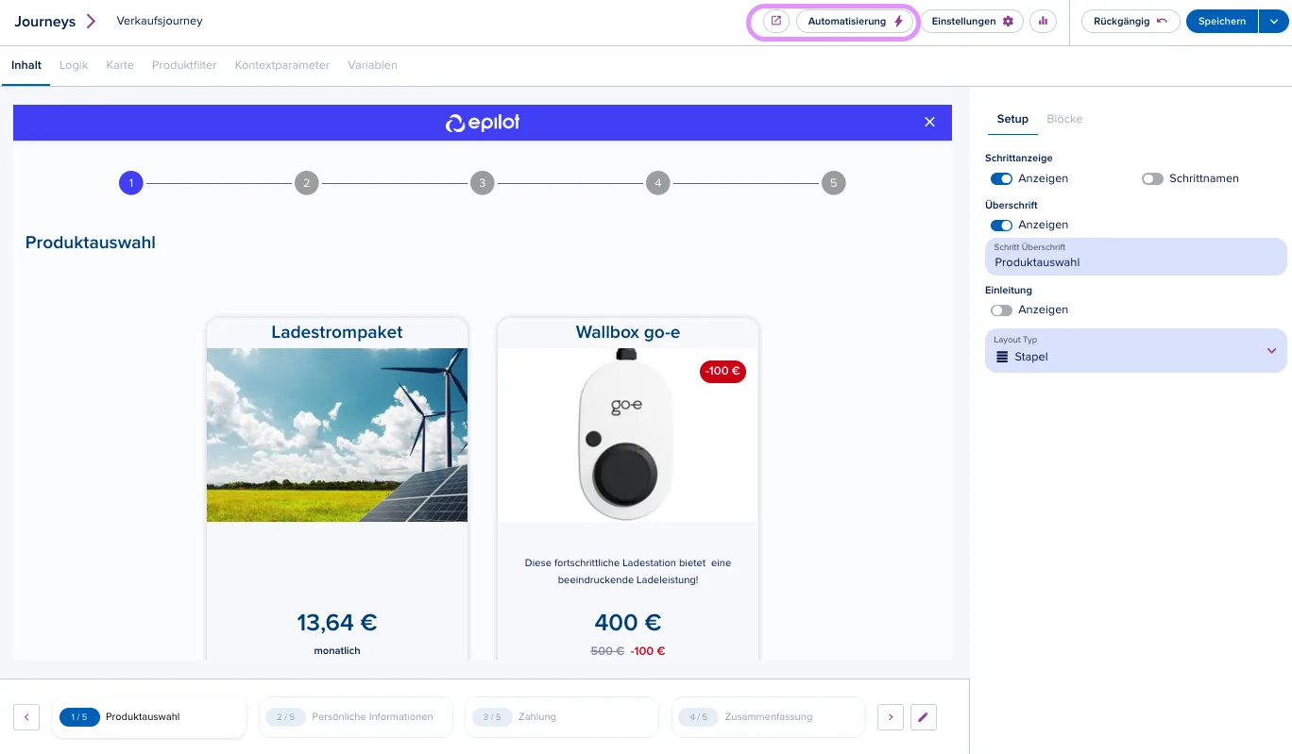Enable Einleitung Anzeigen toggle

(1001, 310)
